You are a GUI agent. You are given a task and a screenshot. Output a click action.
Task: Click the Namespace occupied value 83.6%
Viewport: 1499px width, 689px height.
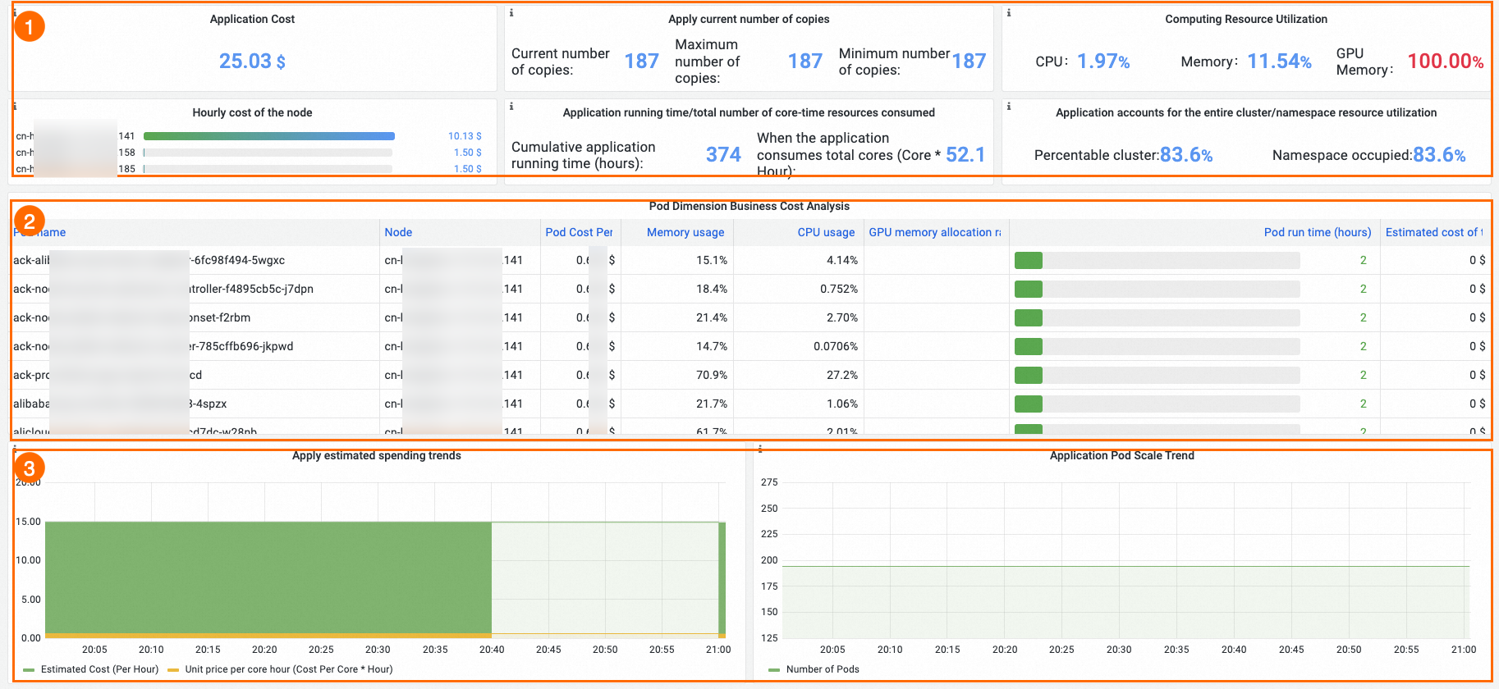1439,155
